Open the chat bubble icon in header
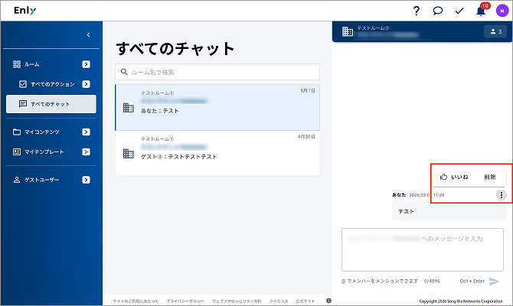This screenshot has height=306, width=513. (x=438, y=11)
